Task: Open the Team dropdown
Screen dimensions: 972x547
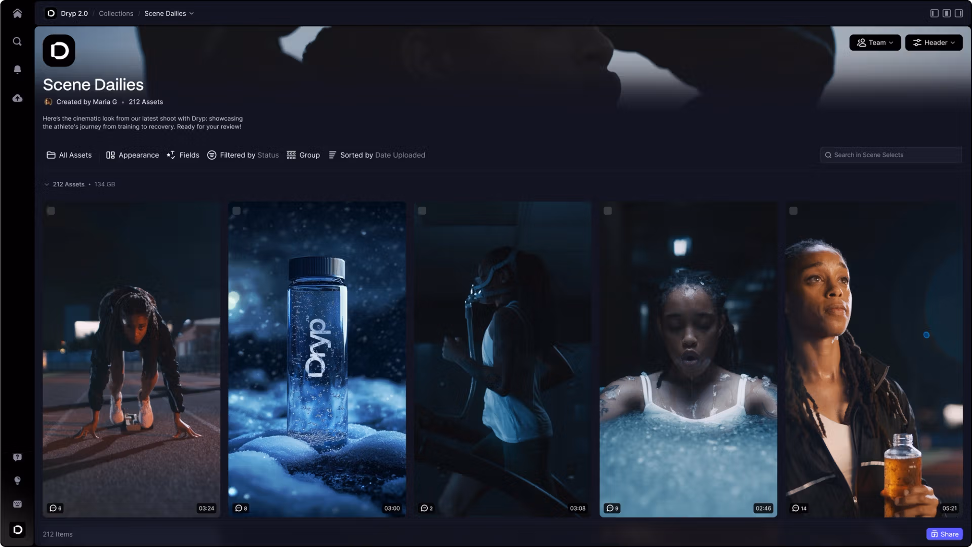Action: [874, 43]
